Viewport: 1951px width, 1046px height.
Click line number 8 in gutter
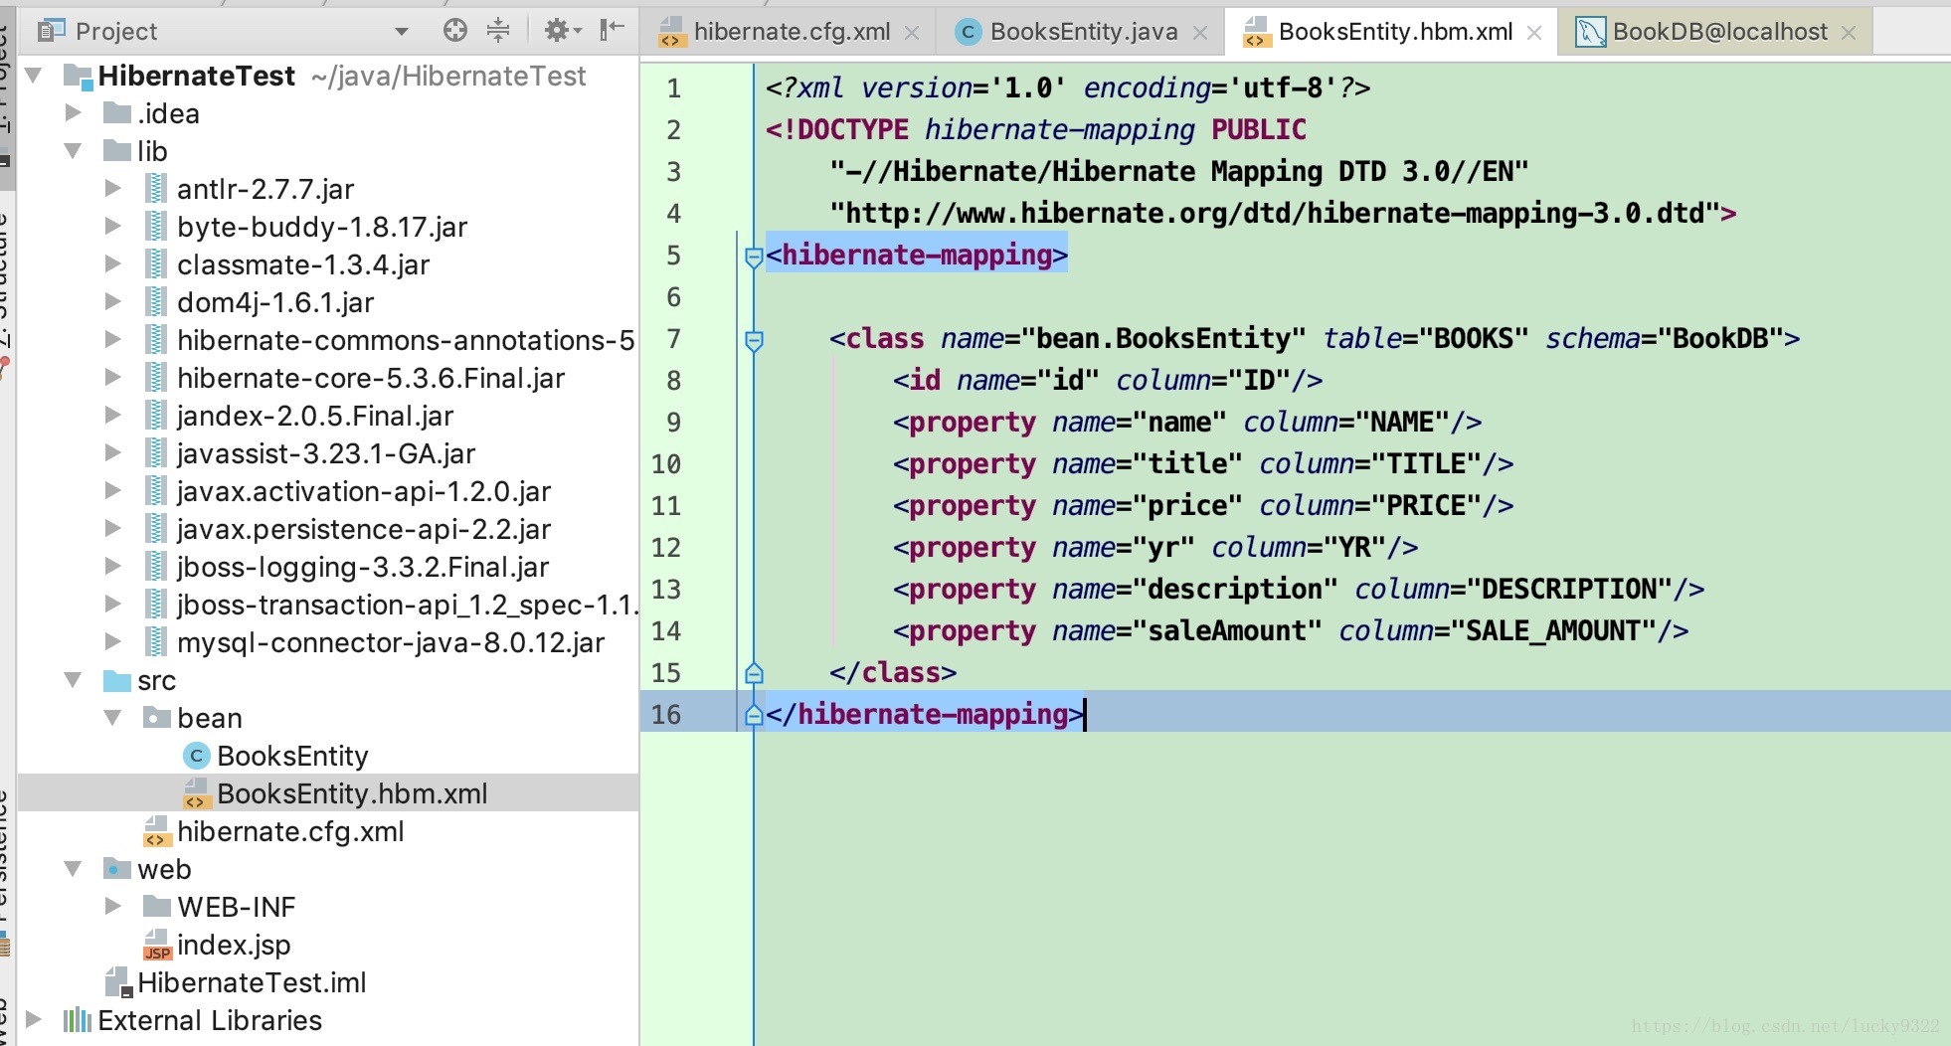point(673,381)
